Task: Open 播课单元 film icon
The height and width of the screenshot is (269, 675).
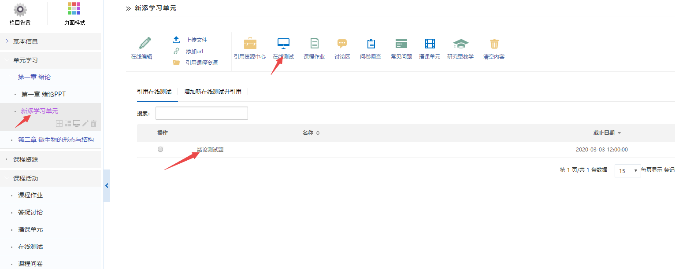Action: 430,44
